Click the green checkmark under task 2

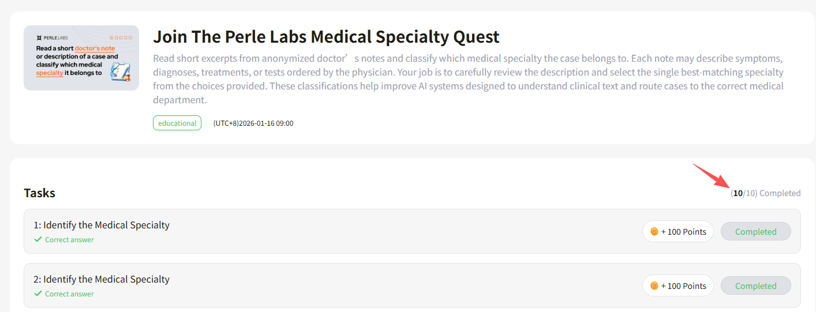pos(38,294)
